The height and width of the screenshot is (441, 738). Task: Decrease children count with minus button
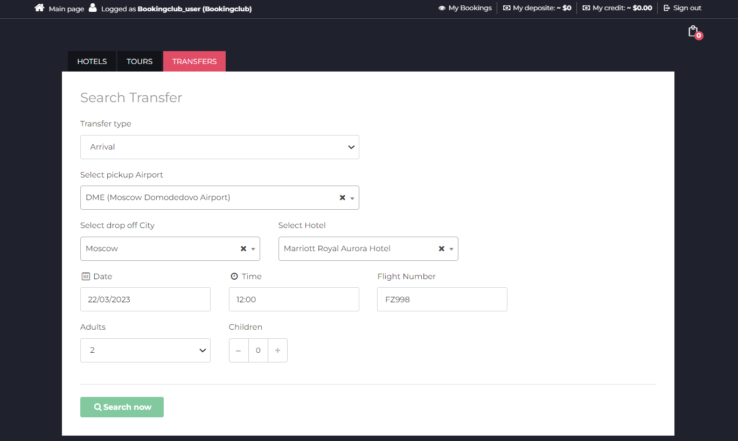click(x=239, y=350)
